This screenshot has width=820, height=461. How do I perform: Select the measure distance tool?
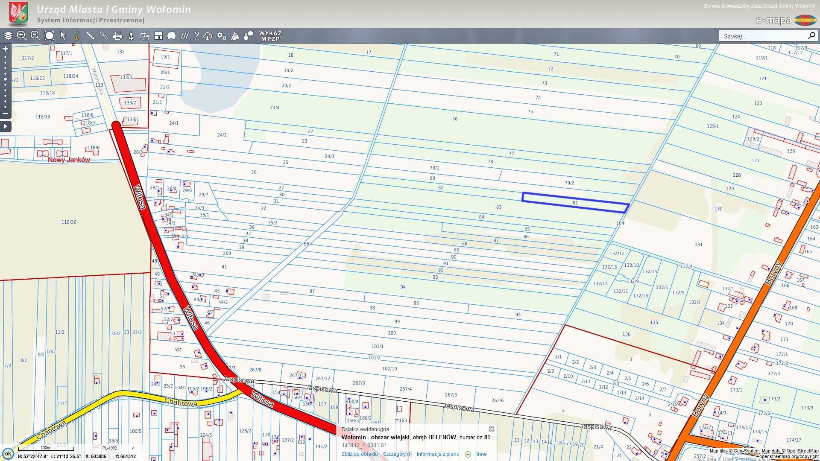pos(90,36)
